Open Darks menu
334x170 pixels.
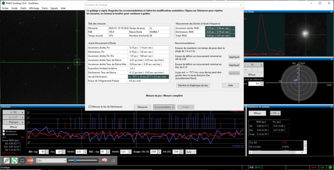pyautogui.click(x=45, y=8)
